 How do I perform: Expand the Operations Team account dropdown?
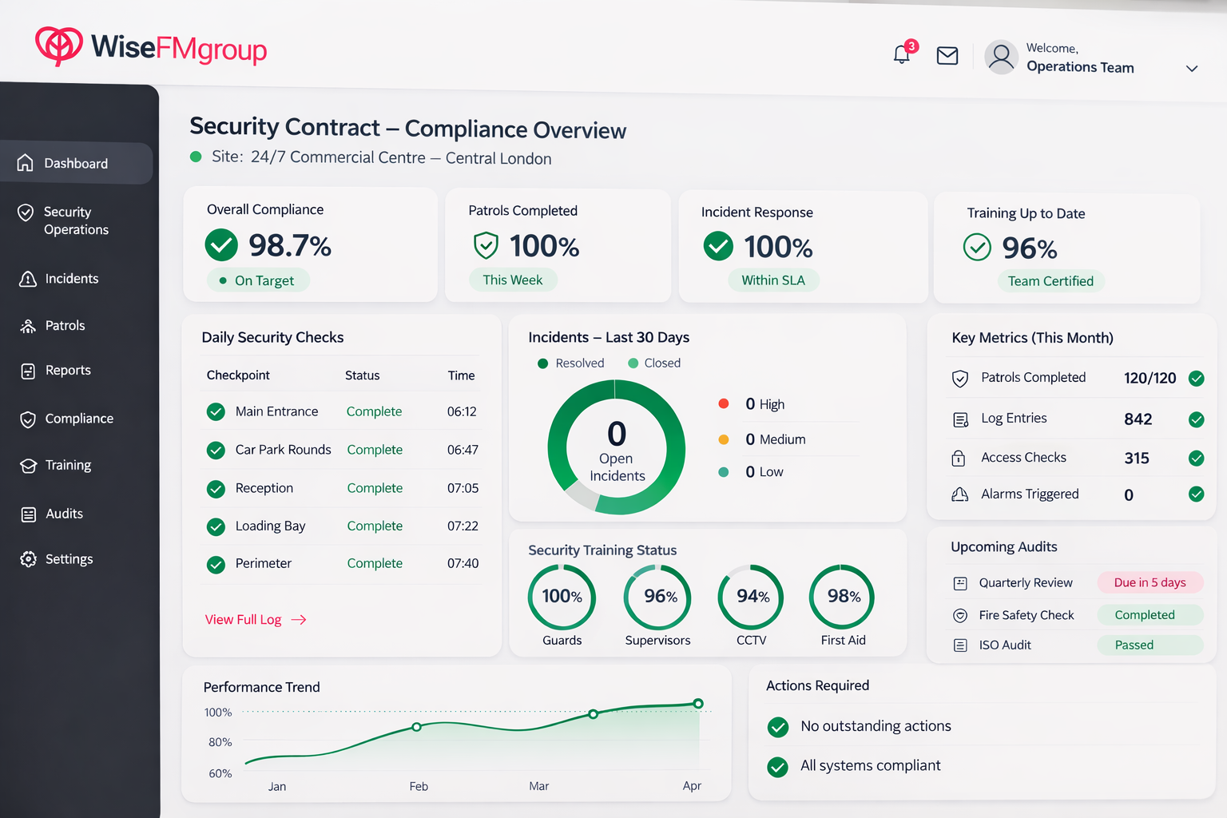[1192, 68]
